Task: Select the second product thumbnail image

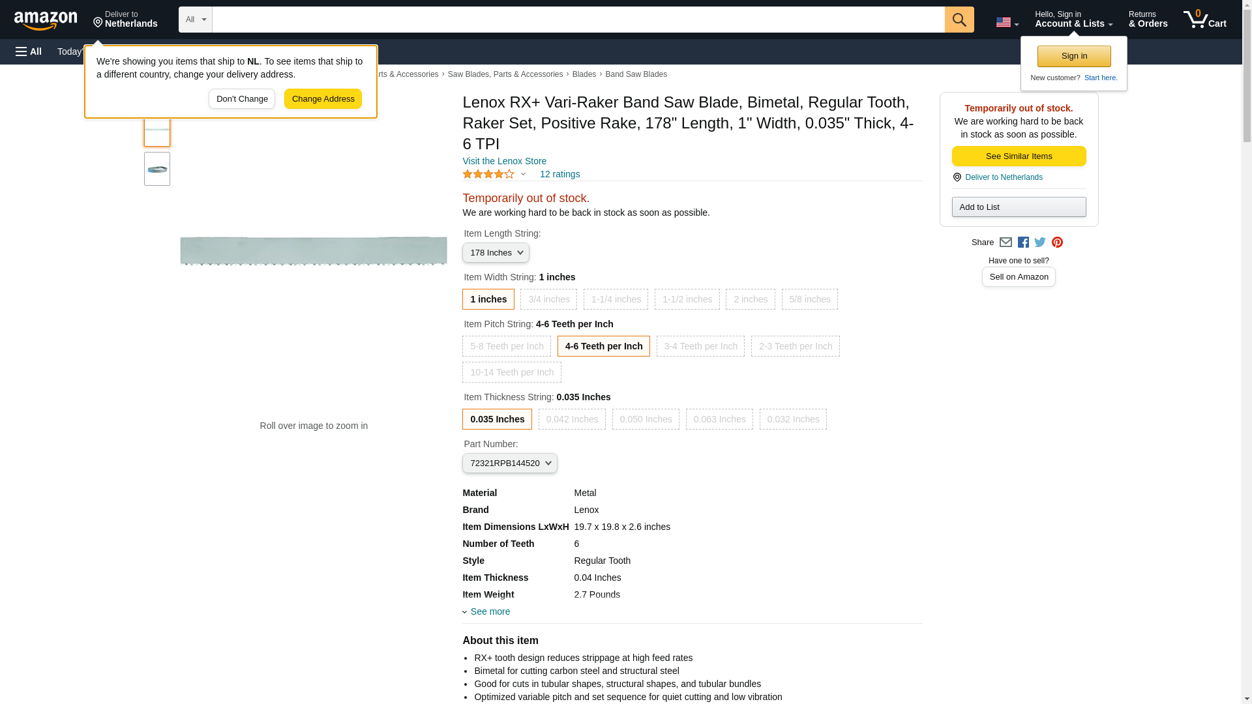Action: (x=157, y=169)
